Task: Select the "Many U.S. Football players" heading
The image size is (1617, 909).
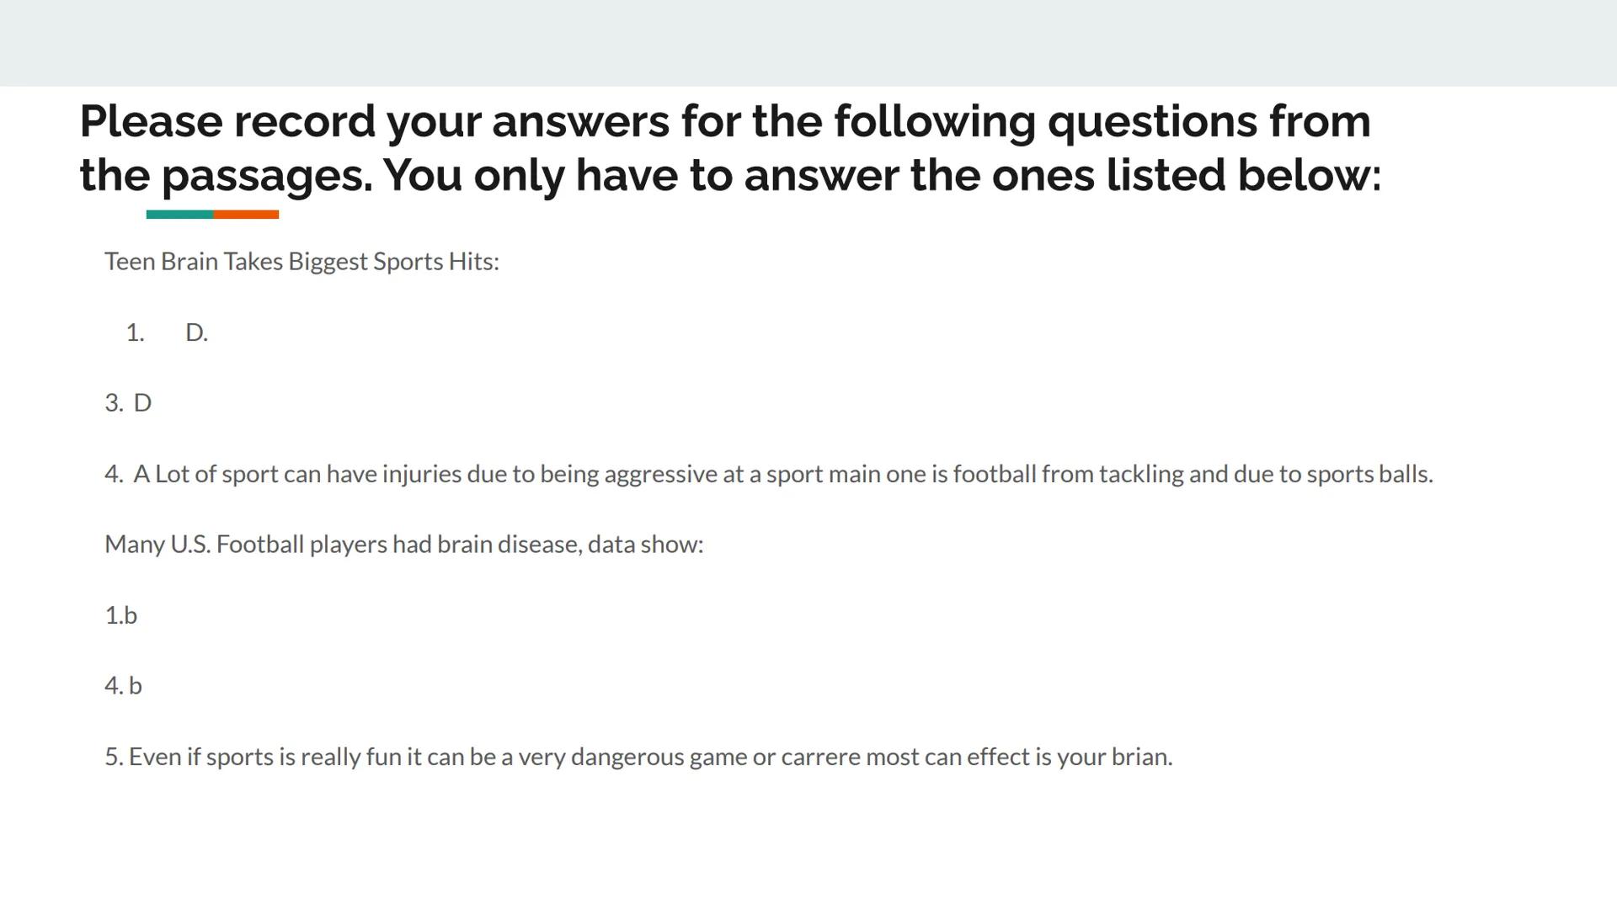Action: [403, 545]
